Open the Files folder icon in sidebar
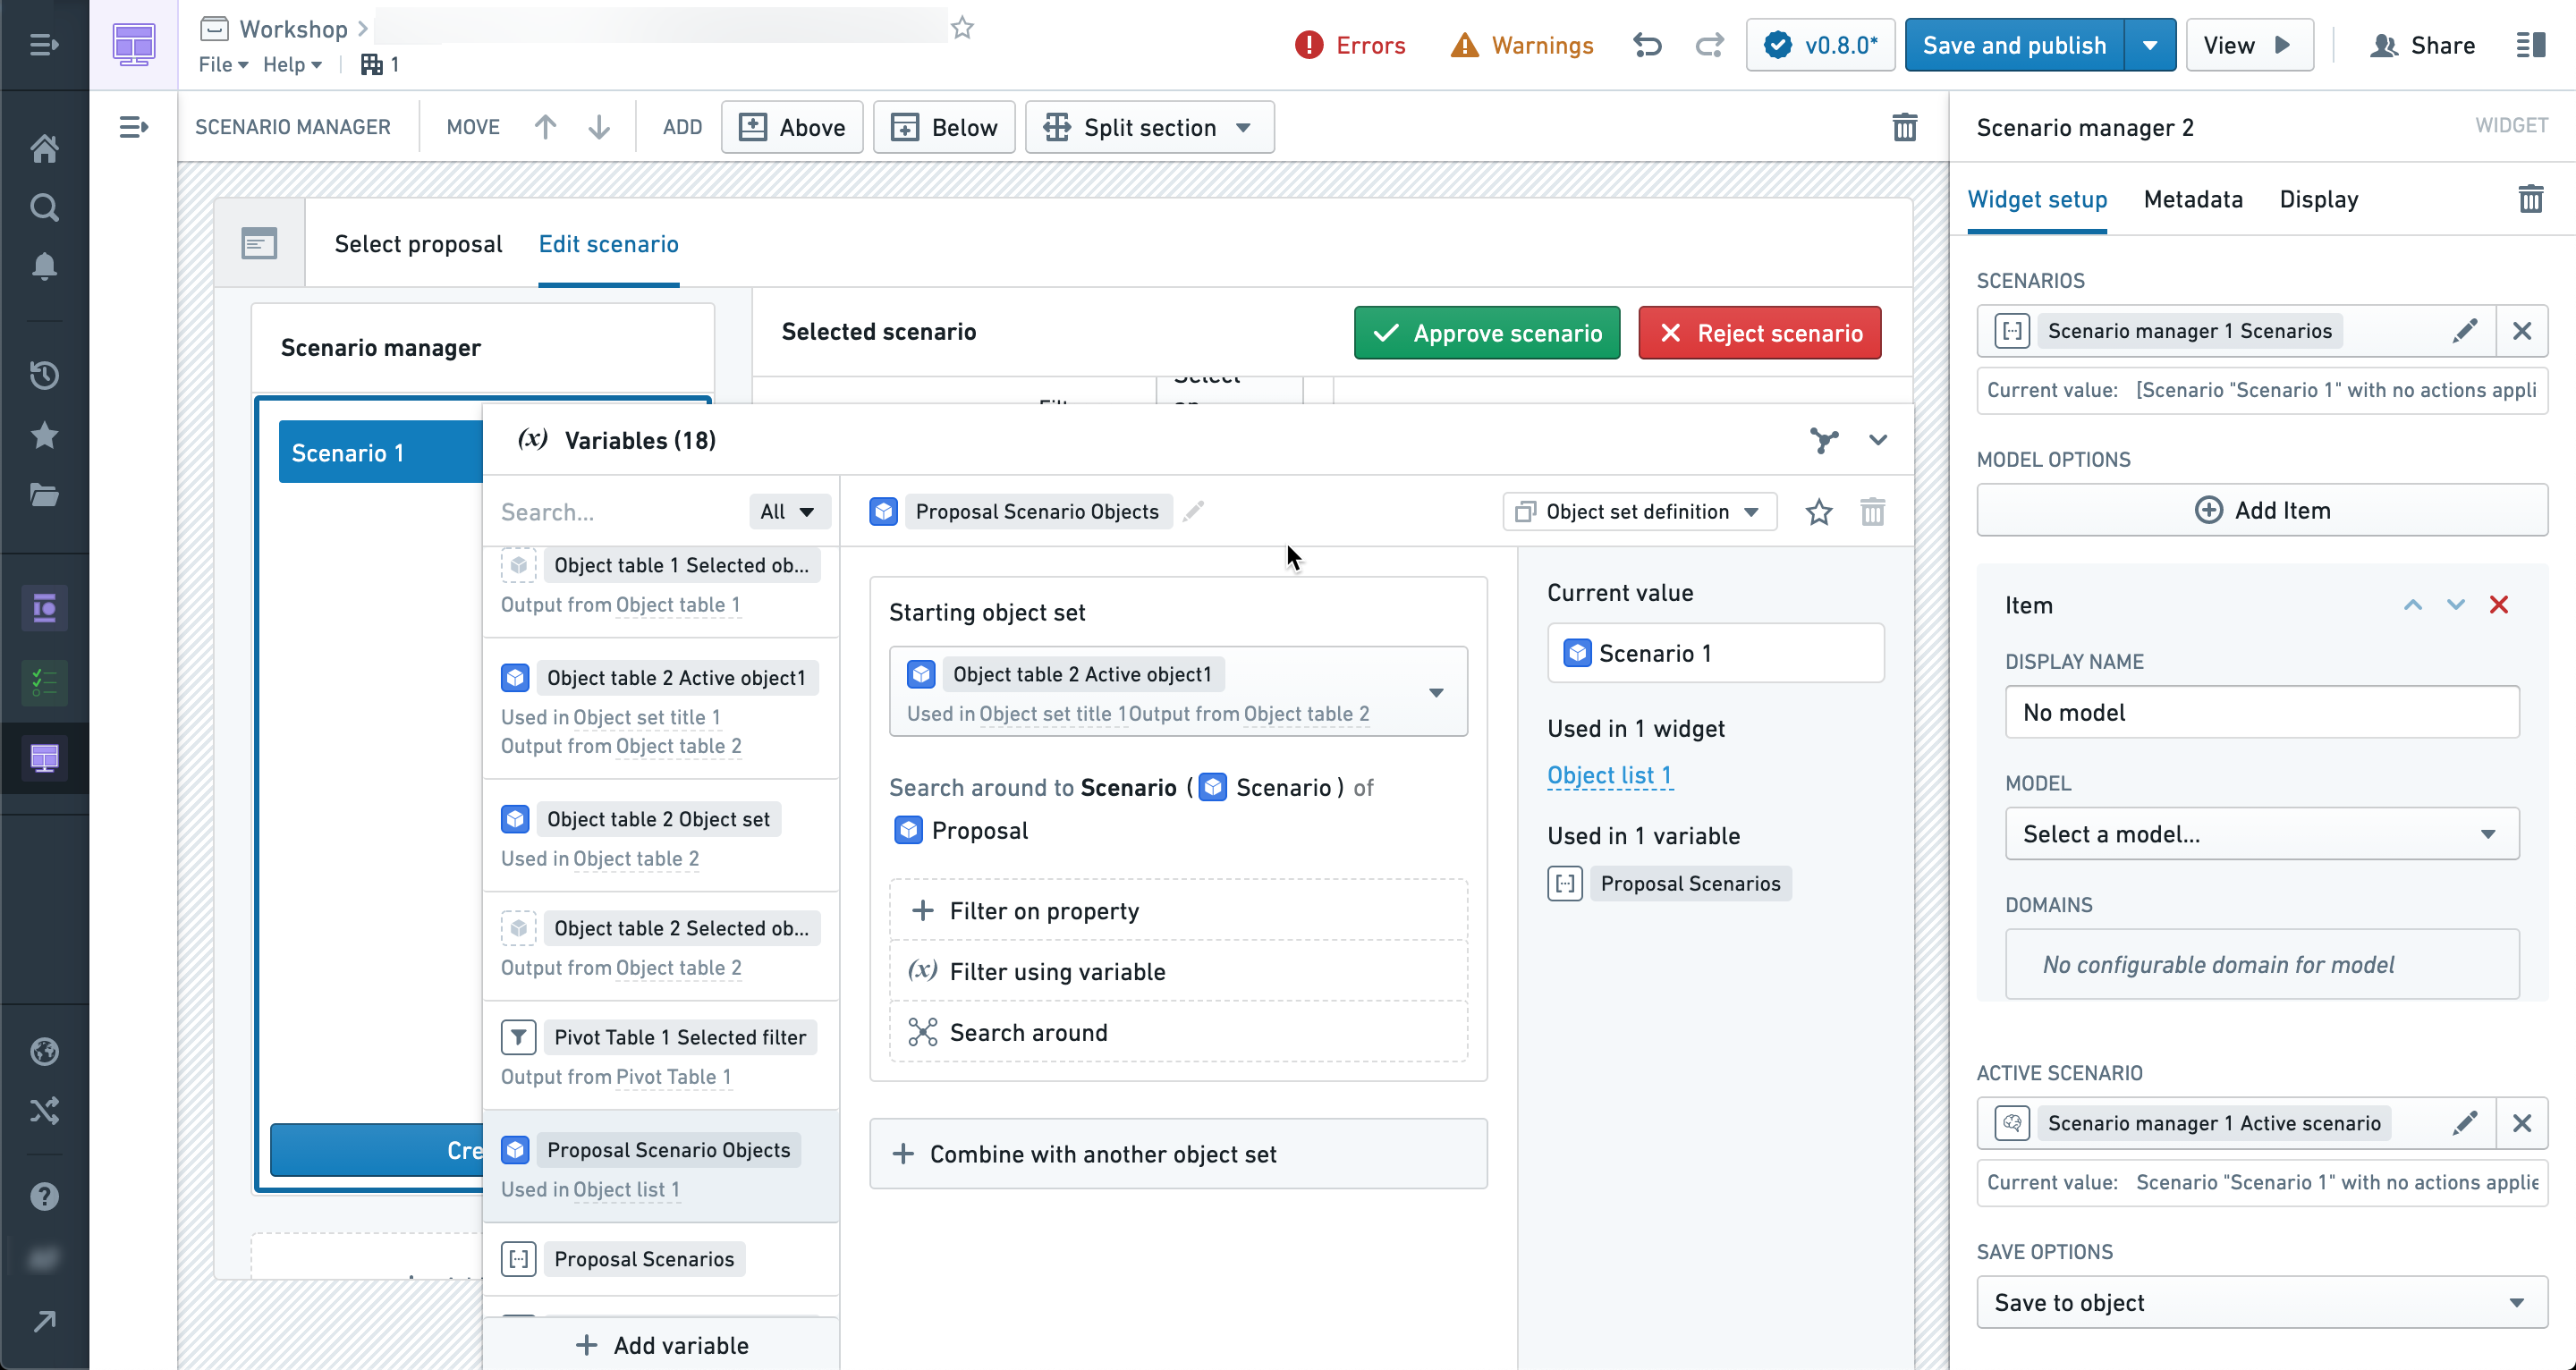The width and height of the screenshot is (2576, 1370). [x=44, y=495]
